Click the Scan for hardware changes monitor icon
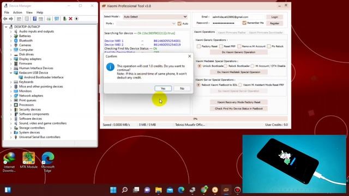 click(x=57, y=19)
